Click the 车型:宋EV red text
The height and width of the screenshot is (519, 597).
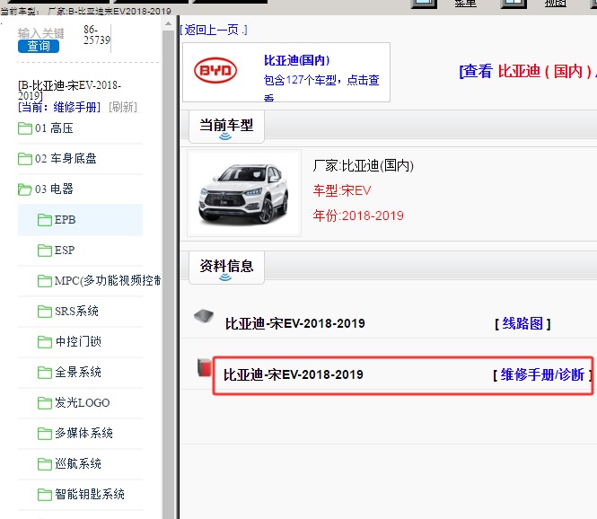(x=342, y=190)
